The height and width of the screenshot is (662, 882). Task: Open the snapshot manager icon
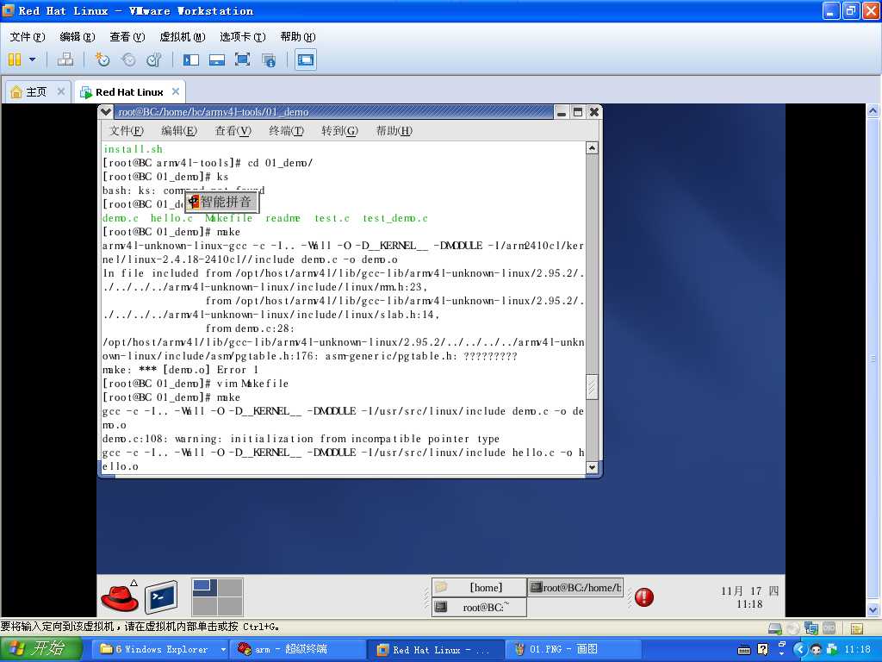(x=153, y=59)
